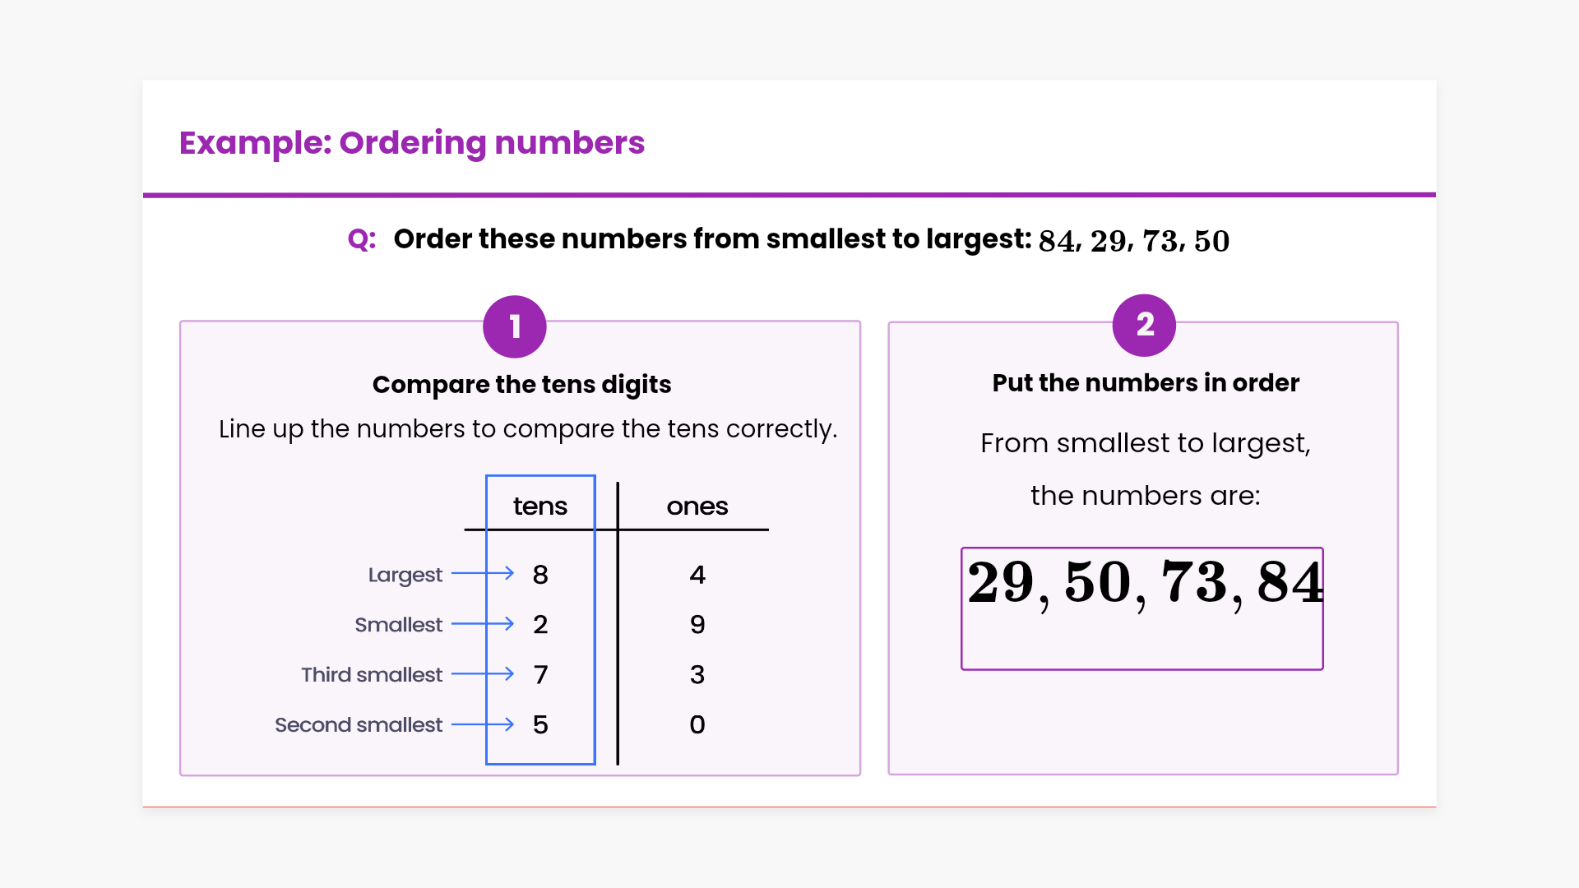
Task: Click the blue arrow beside Smallest label
Action: coord(483,624)
